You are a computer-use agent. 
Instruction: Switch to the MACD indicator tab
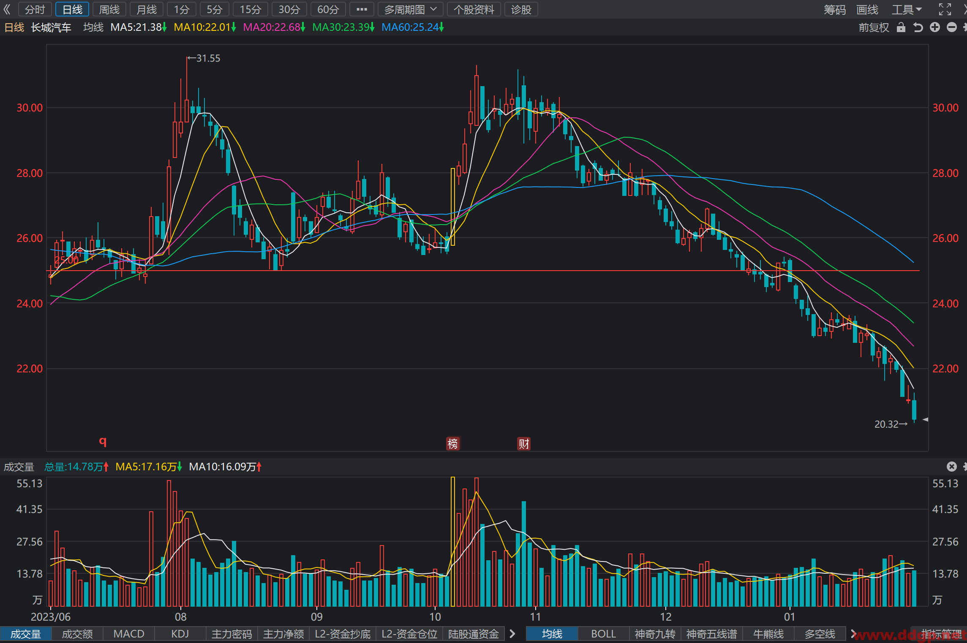click(x=129, y=634)
